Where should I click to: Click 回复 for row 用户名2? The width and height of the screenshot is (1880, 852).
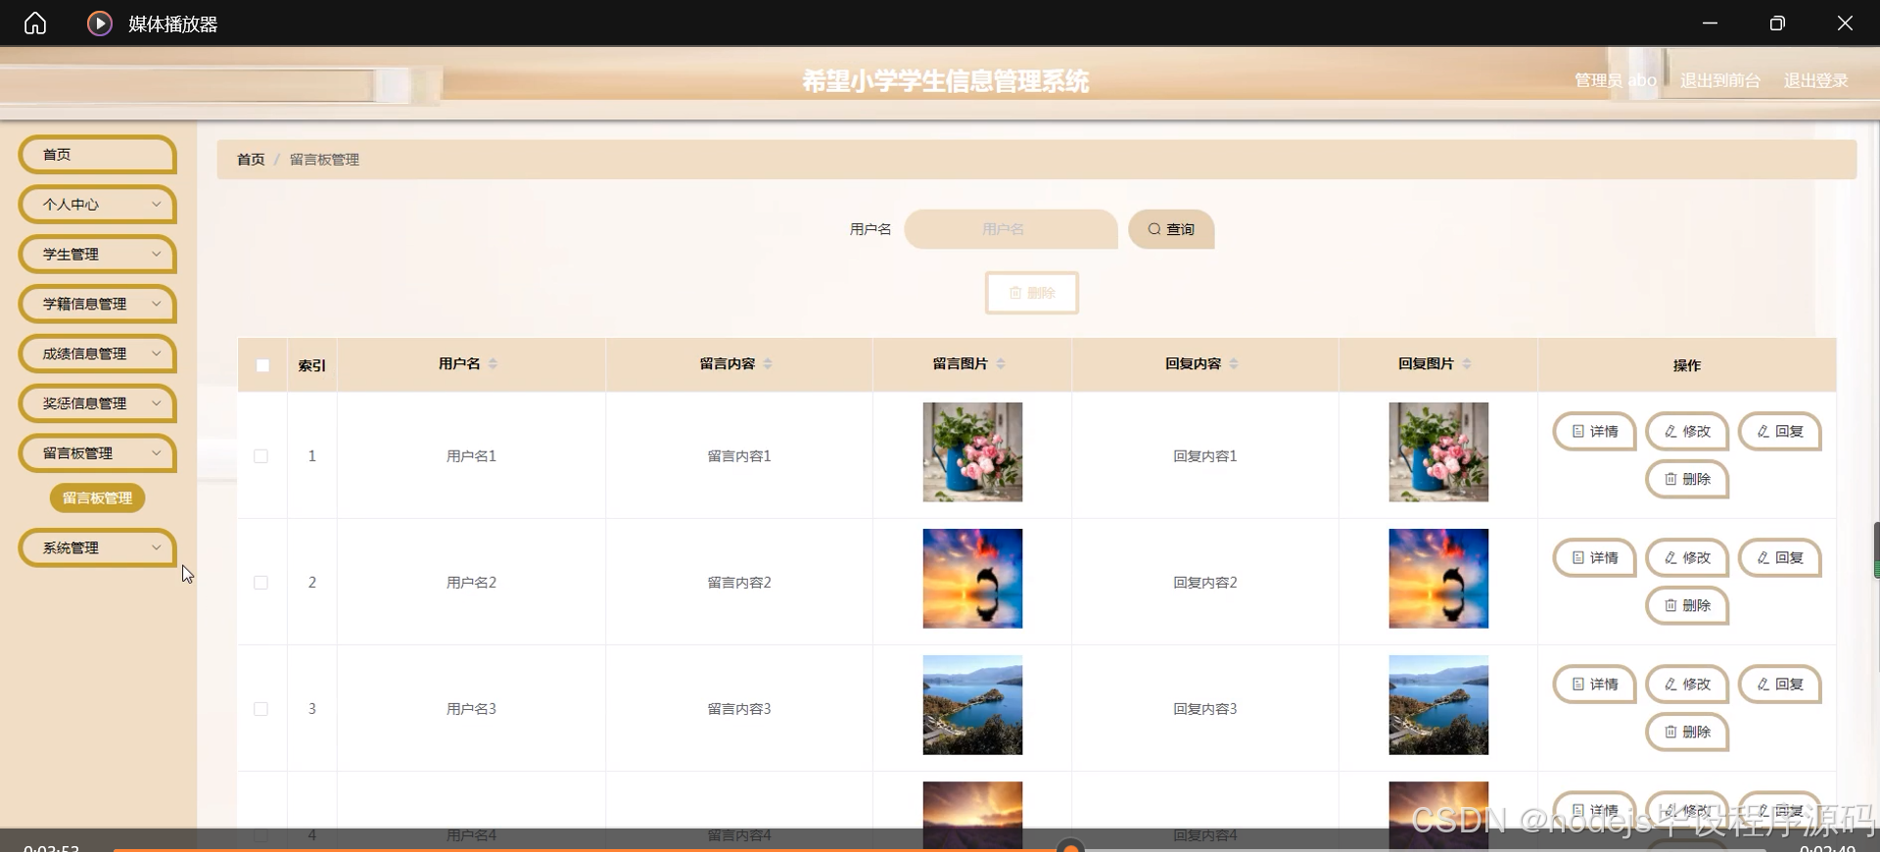tap(1779, 557)
